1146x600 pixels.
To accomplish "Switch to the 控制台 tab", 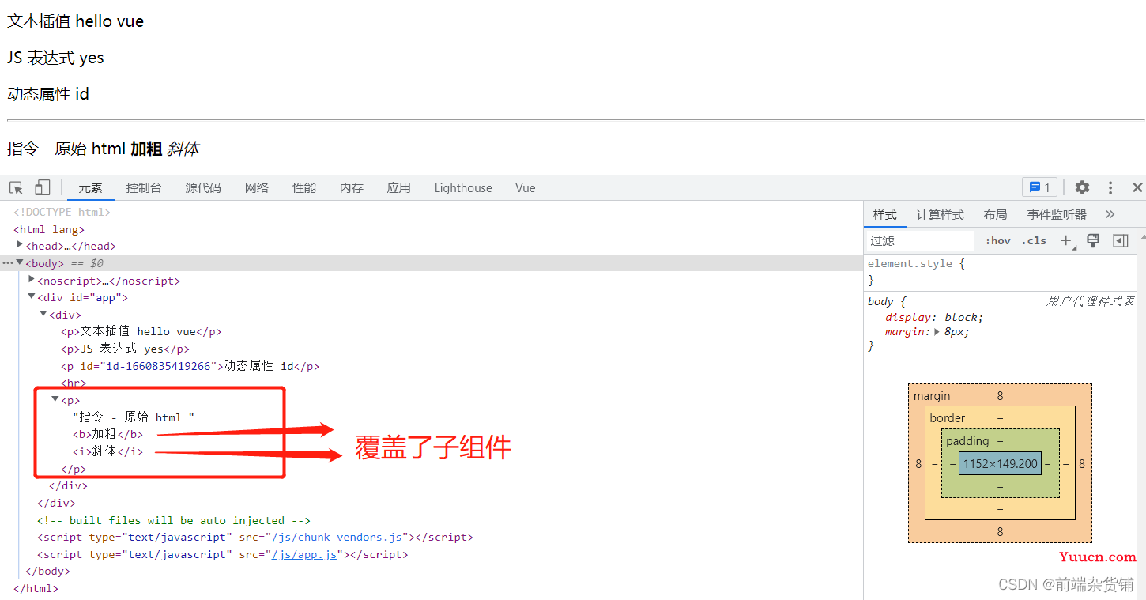I will pyautogui.click(x=144, y=187).
